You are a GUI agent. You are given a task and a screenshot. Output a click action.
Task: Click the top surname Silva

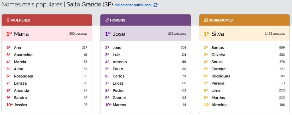pyautogui.click(x=218, y=34)
